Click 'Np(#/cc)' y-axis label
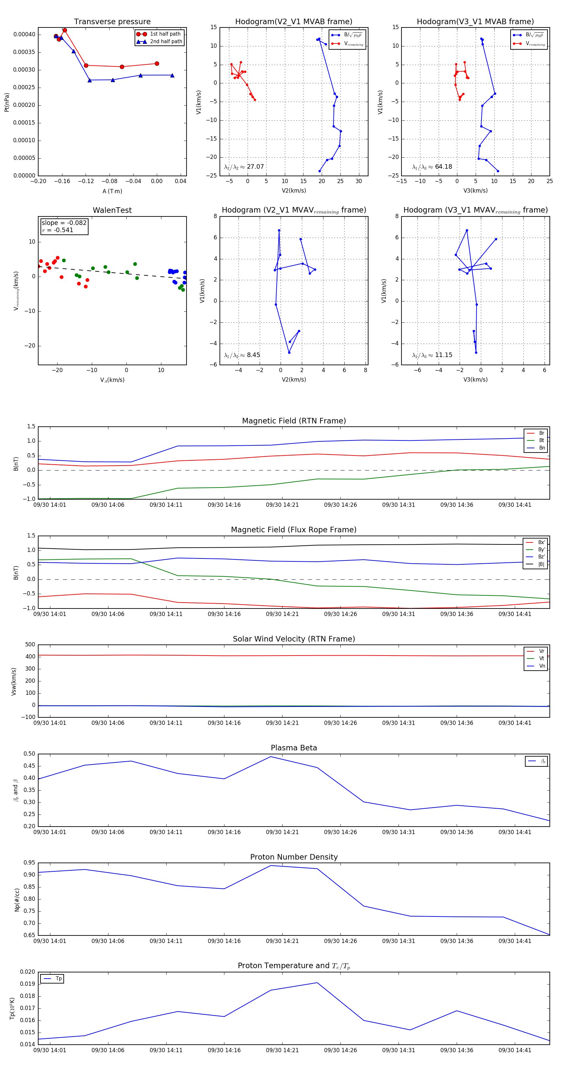This screenshot has width=588, height=1079. (x=17, y=900)
